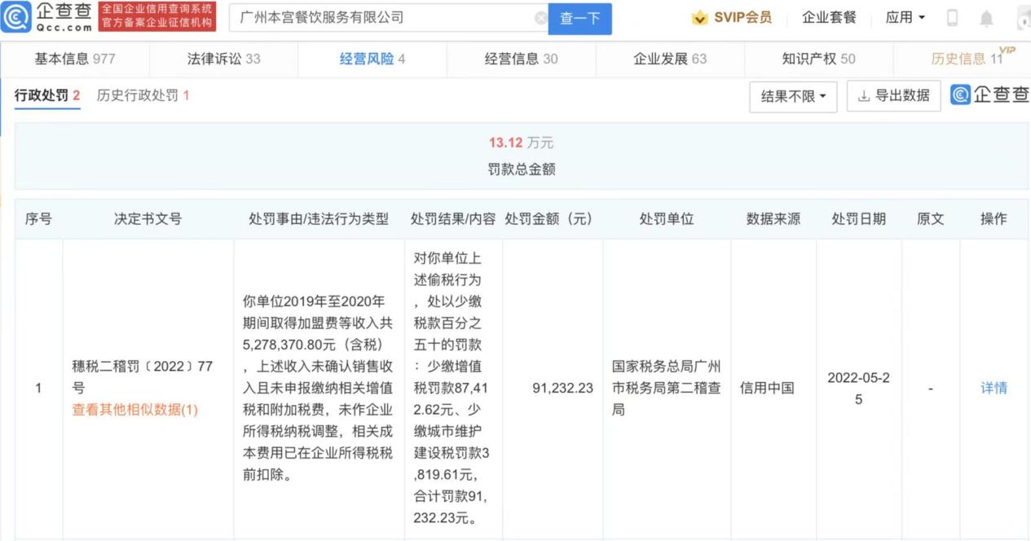
Task: Click the 数据来源 column header
Action: tap(773, 218)
